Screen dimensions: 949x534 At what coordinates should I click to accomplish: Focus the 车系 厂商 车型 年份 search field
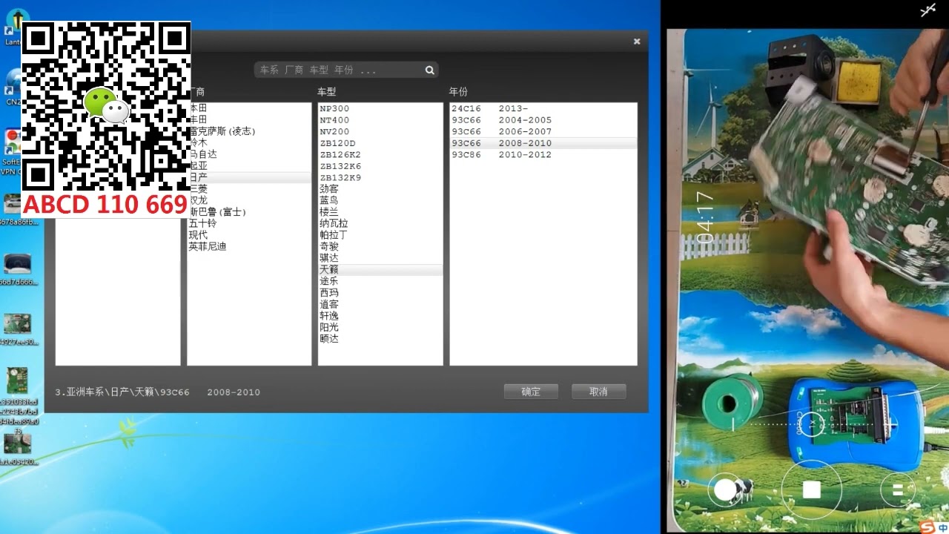click(x=345, y=70)
